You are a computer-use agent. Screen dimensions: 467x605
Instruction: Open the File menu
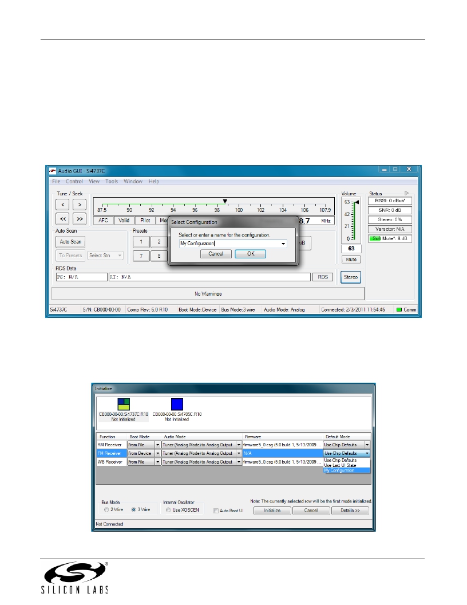[56, 182]
